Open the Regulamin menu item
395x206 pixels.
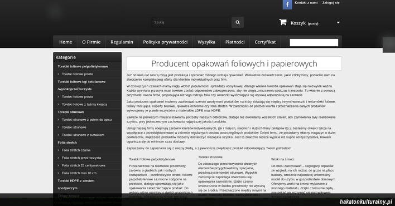[122, 42]
